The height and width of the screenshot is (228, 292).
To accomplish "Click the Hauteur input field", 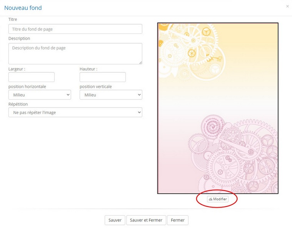I will pos(103,77).
